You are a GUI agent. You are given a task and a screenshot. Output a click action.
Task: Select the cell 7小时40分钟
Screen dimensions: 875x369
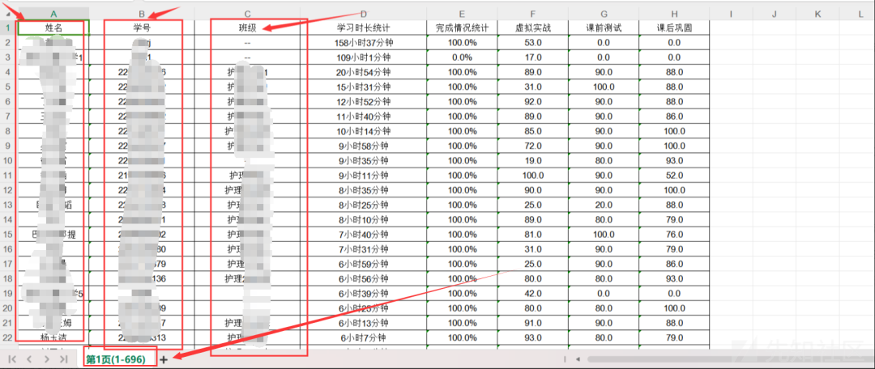[x=363, y=235]
